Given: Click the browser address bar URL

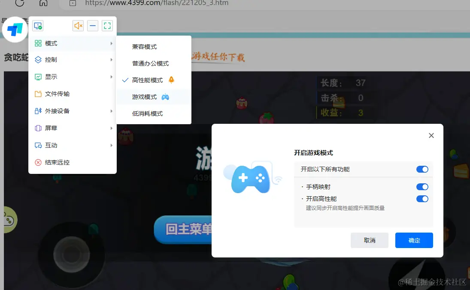Looking at the screenshot, I should 157,3.
